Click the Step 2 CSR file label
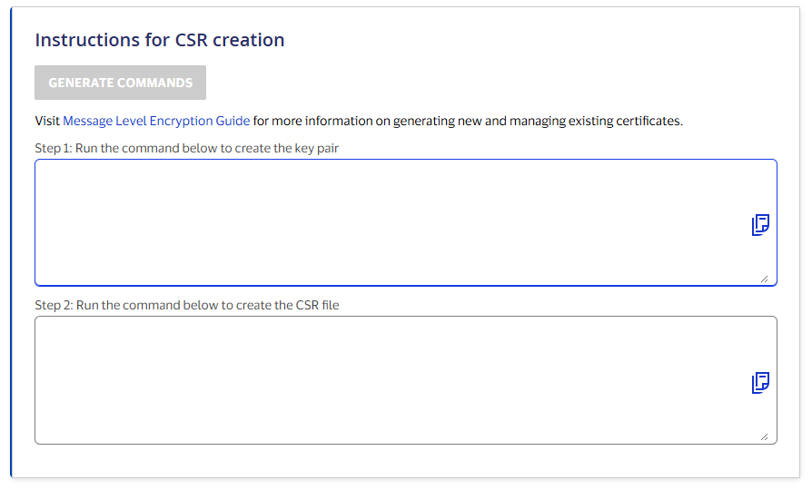Image resolution: width=812 pixels, height=490 pixels. (187, 305)
